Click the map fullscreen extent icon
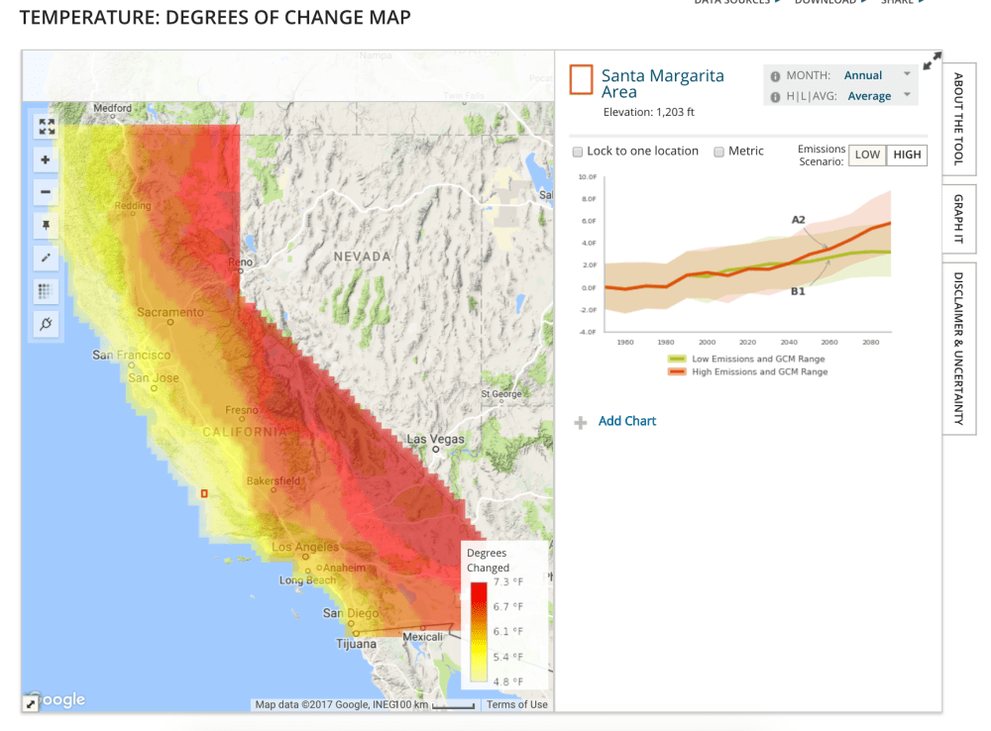This screenshot has height=731, width=991. 46,127
